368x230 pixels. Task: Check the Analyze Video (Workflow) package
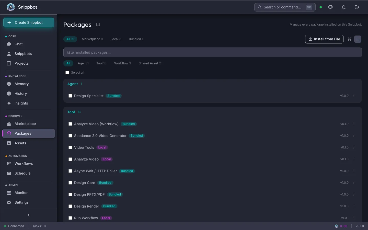point(70,124)
